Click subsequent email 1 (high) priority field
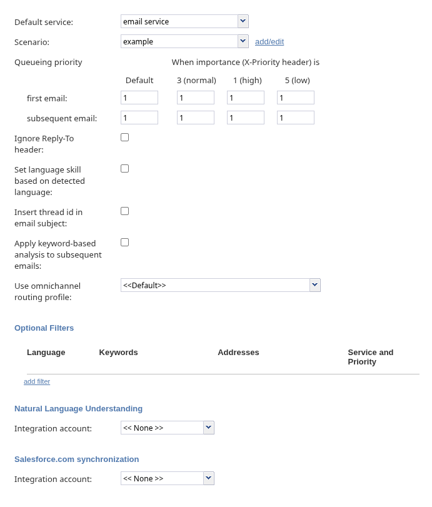 [x=246, y=118]
